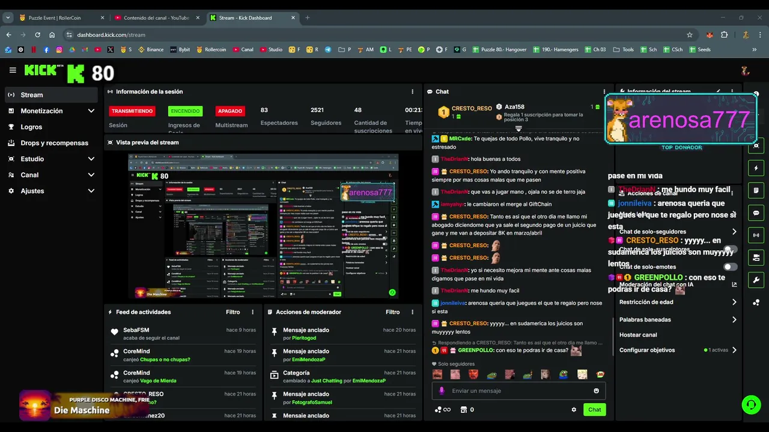Open the emoji picker in chat input
The width and height of the screenshot is (769, 432).
point(596,391)
